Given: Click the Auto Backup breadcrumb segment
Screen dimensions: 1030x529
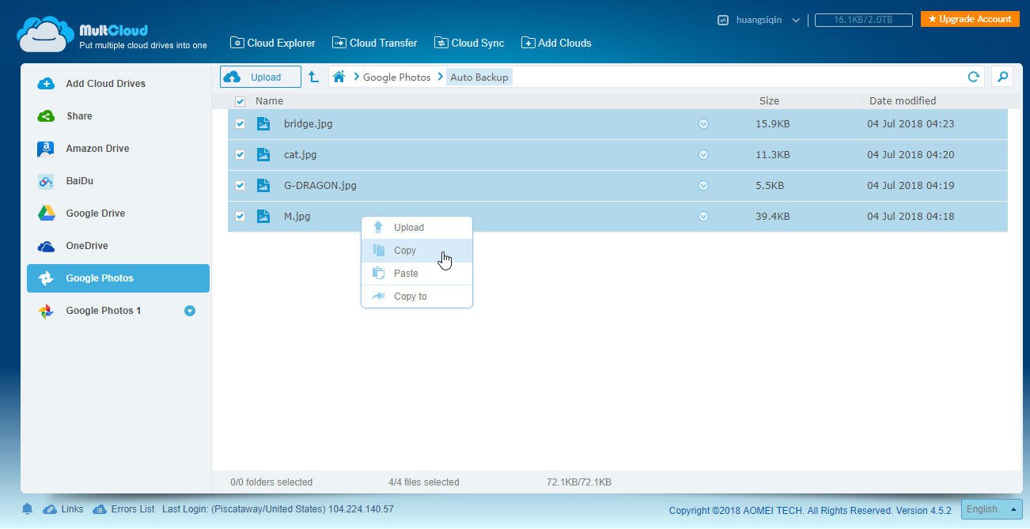Looking at the screenshot, I should pyautogui.click(x=479, y=77).
